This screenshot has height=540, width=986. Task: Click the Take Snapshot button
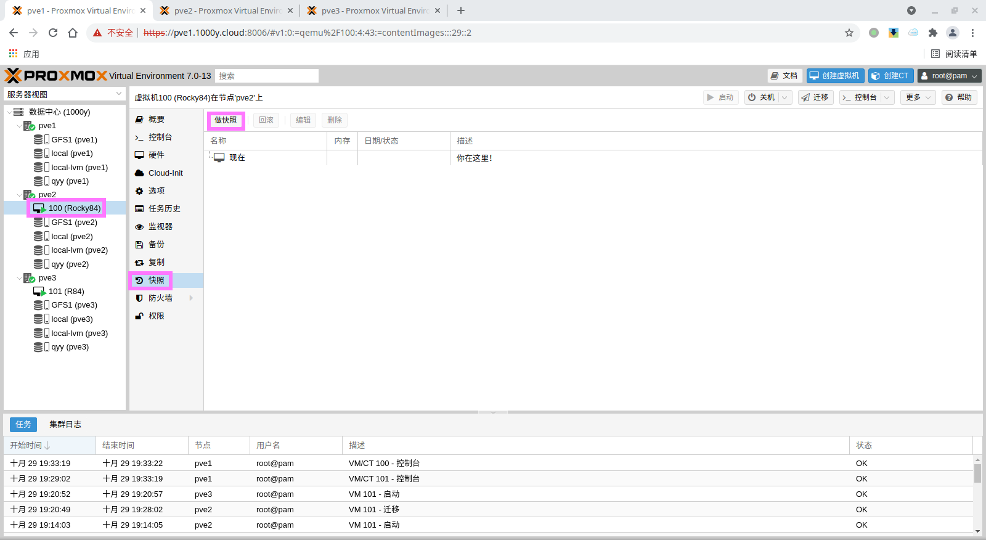(226, 120)
